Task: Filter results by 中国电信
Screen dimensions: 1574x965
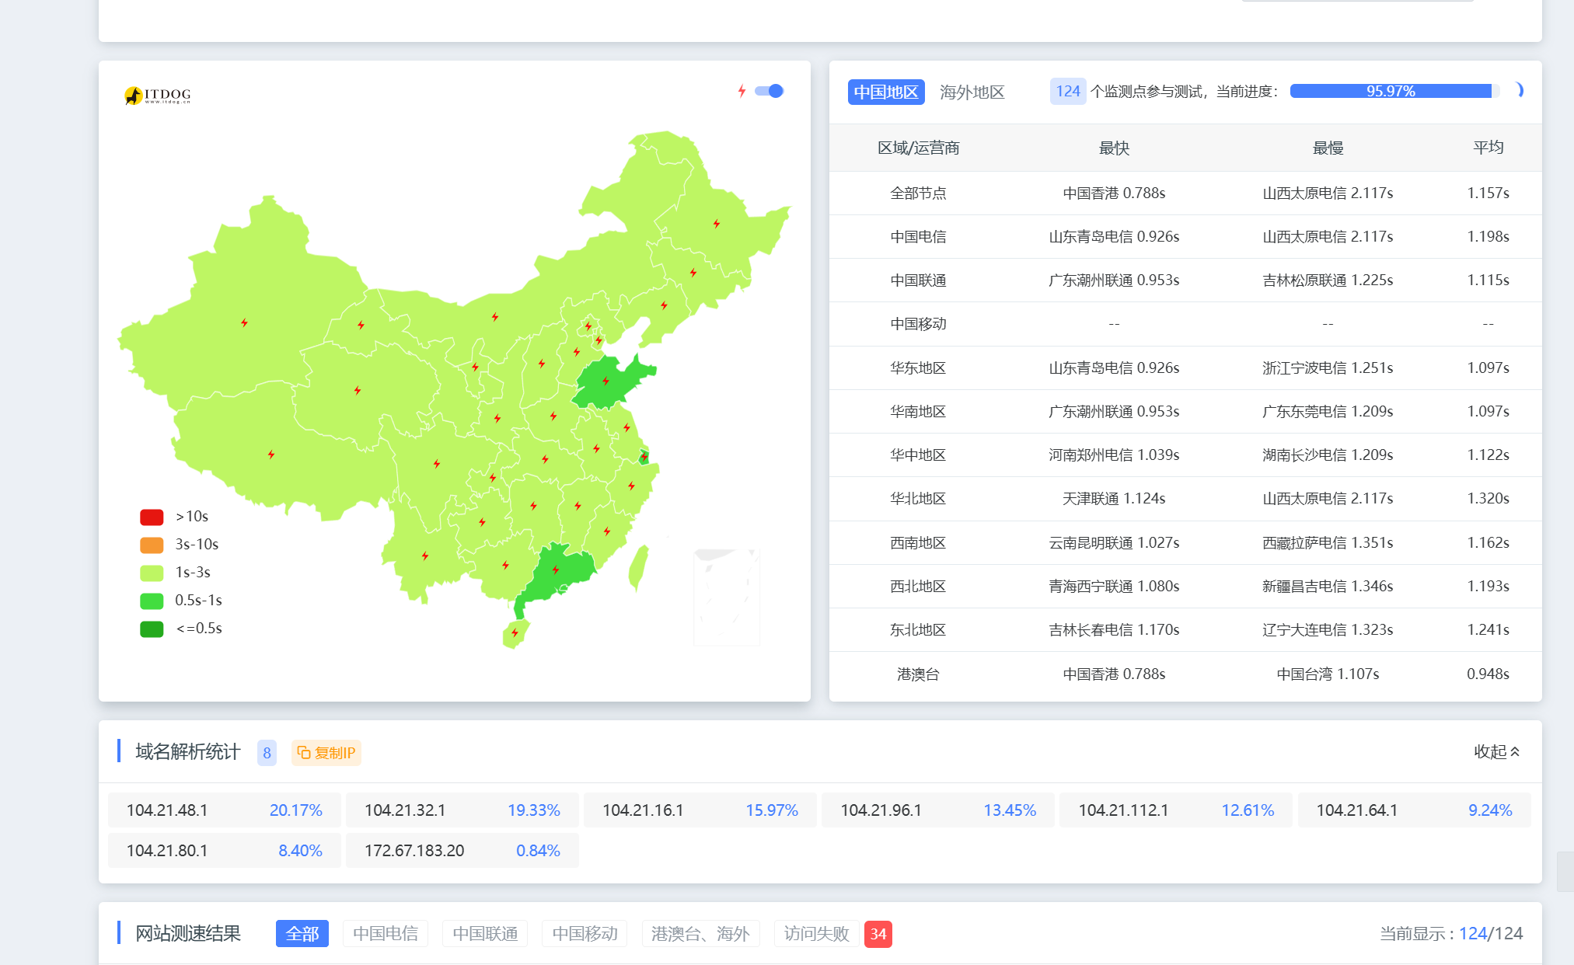Action: (386, 933)
